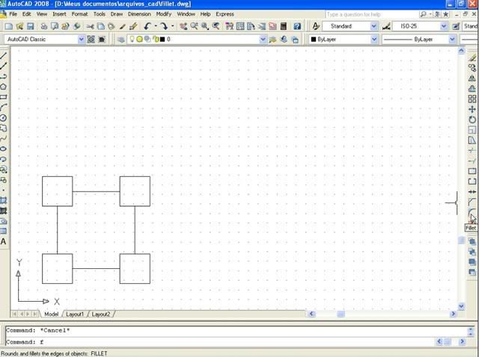Select the Rotate modify tool
The height and width of the screenshot is (357, 479).
tap(472, 119)
